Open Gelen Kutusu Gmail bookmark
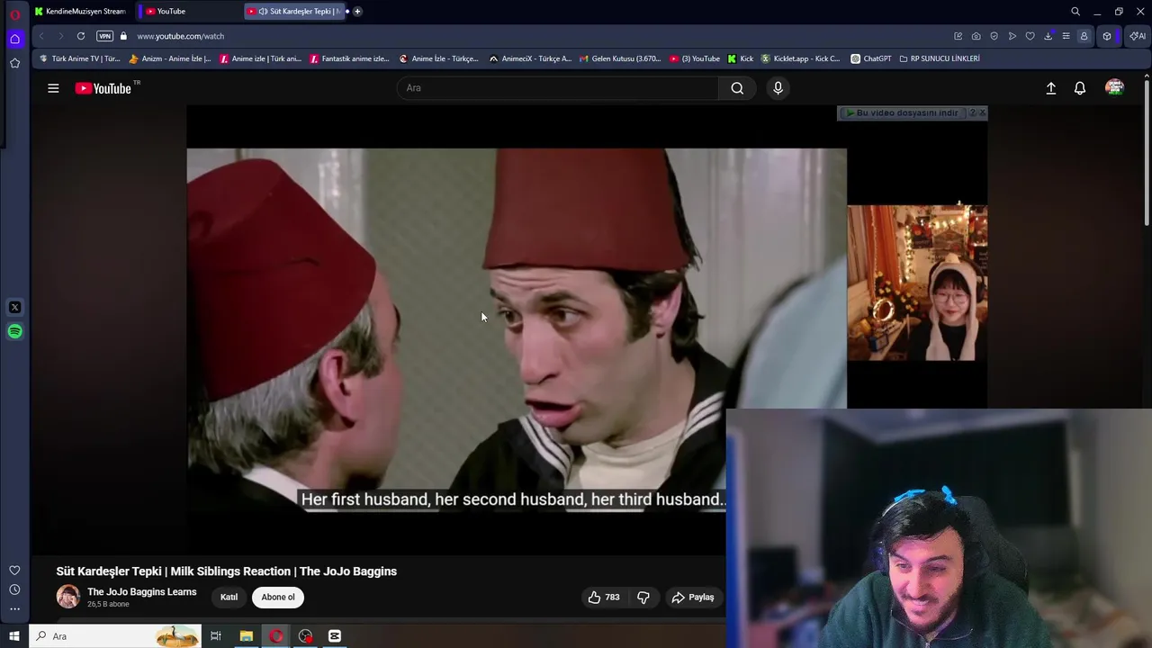Viewport: 1152px width, 648px height. [x=619, y=58]
